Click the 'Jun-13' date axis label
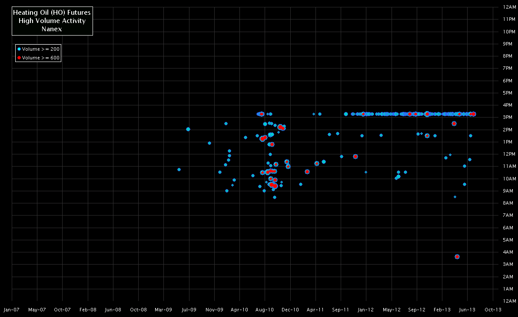Screen dimensions: 518x317 [x=468, y=310]
